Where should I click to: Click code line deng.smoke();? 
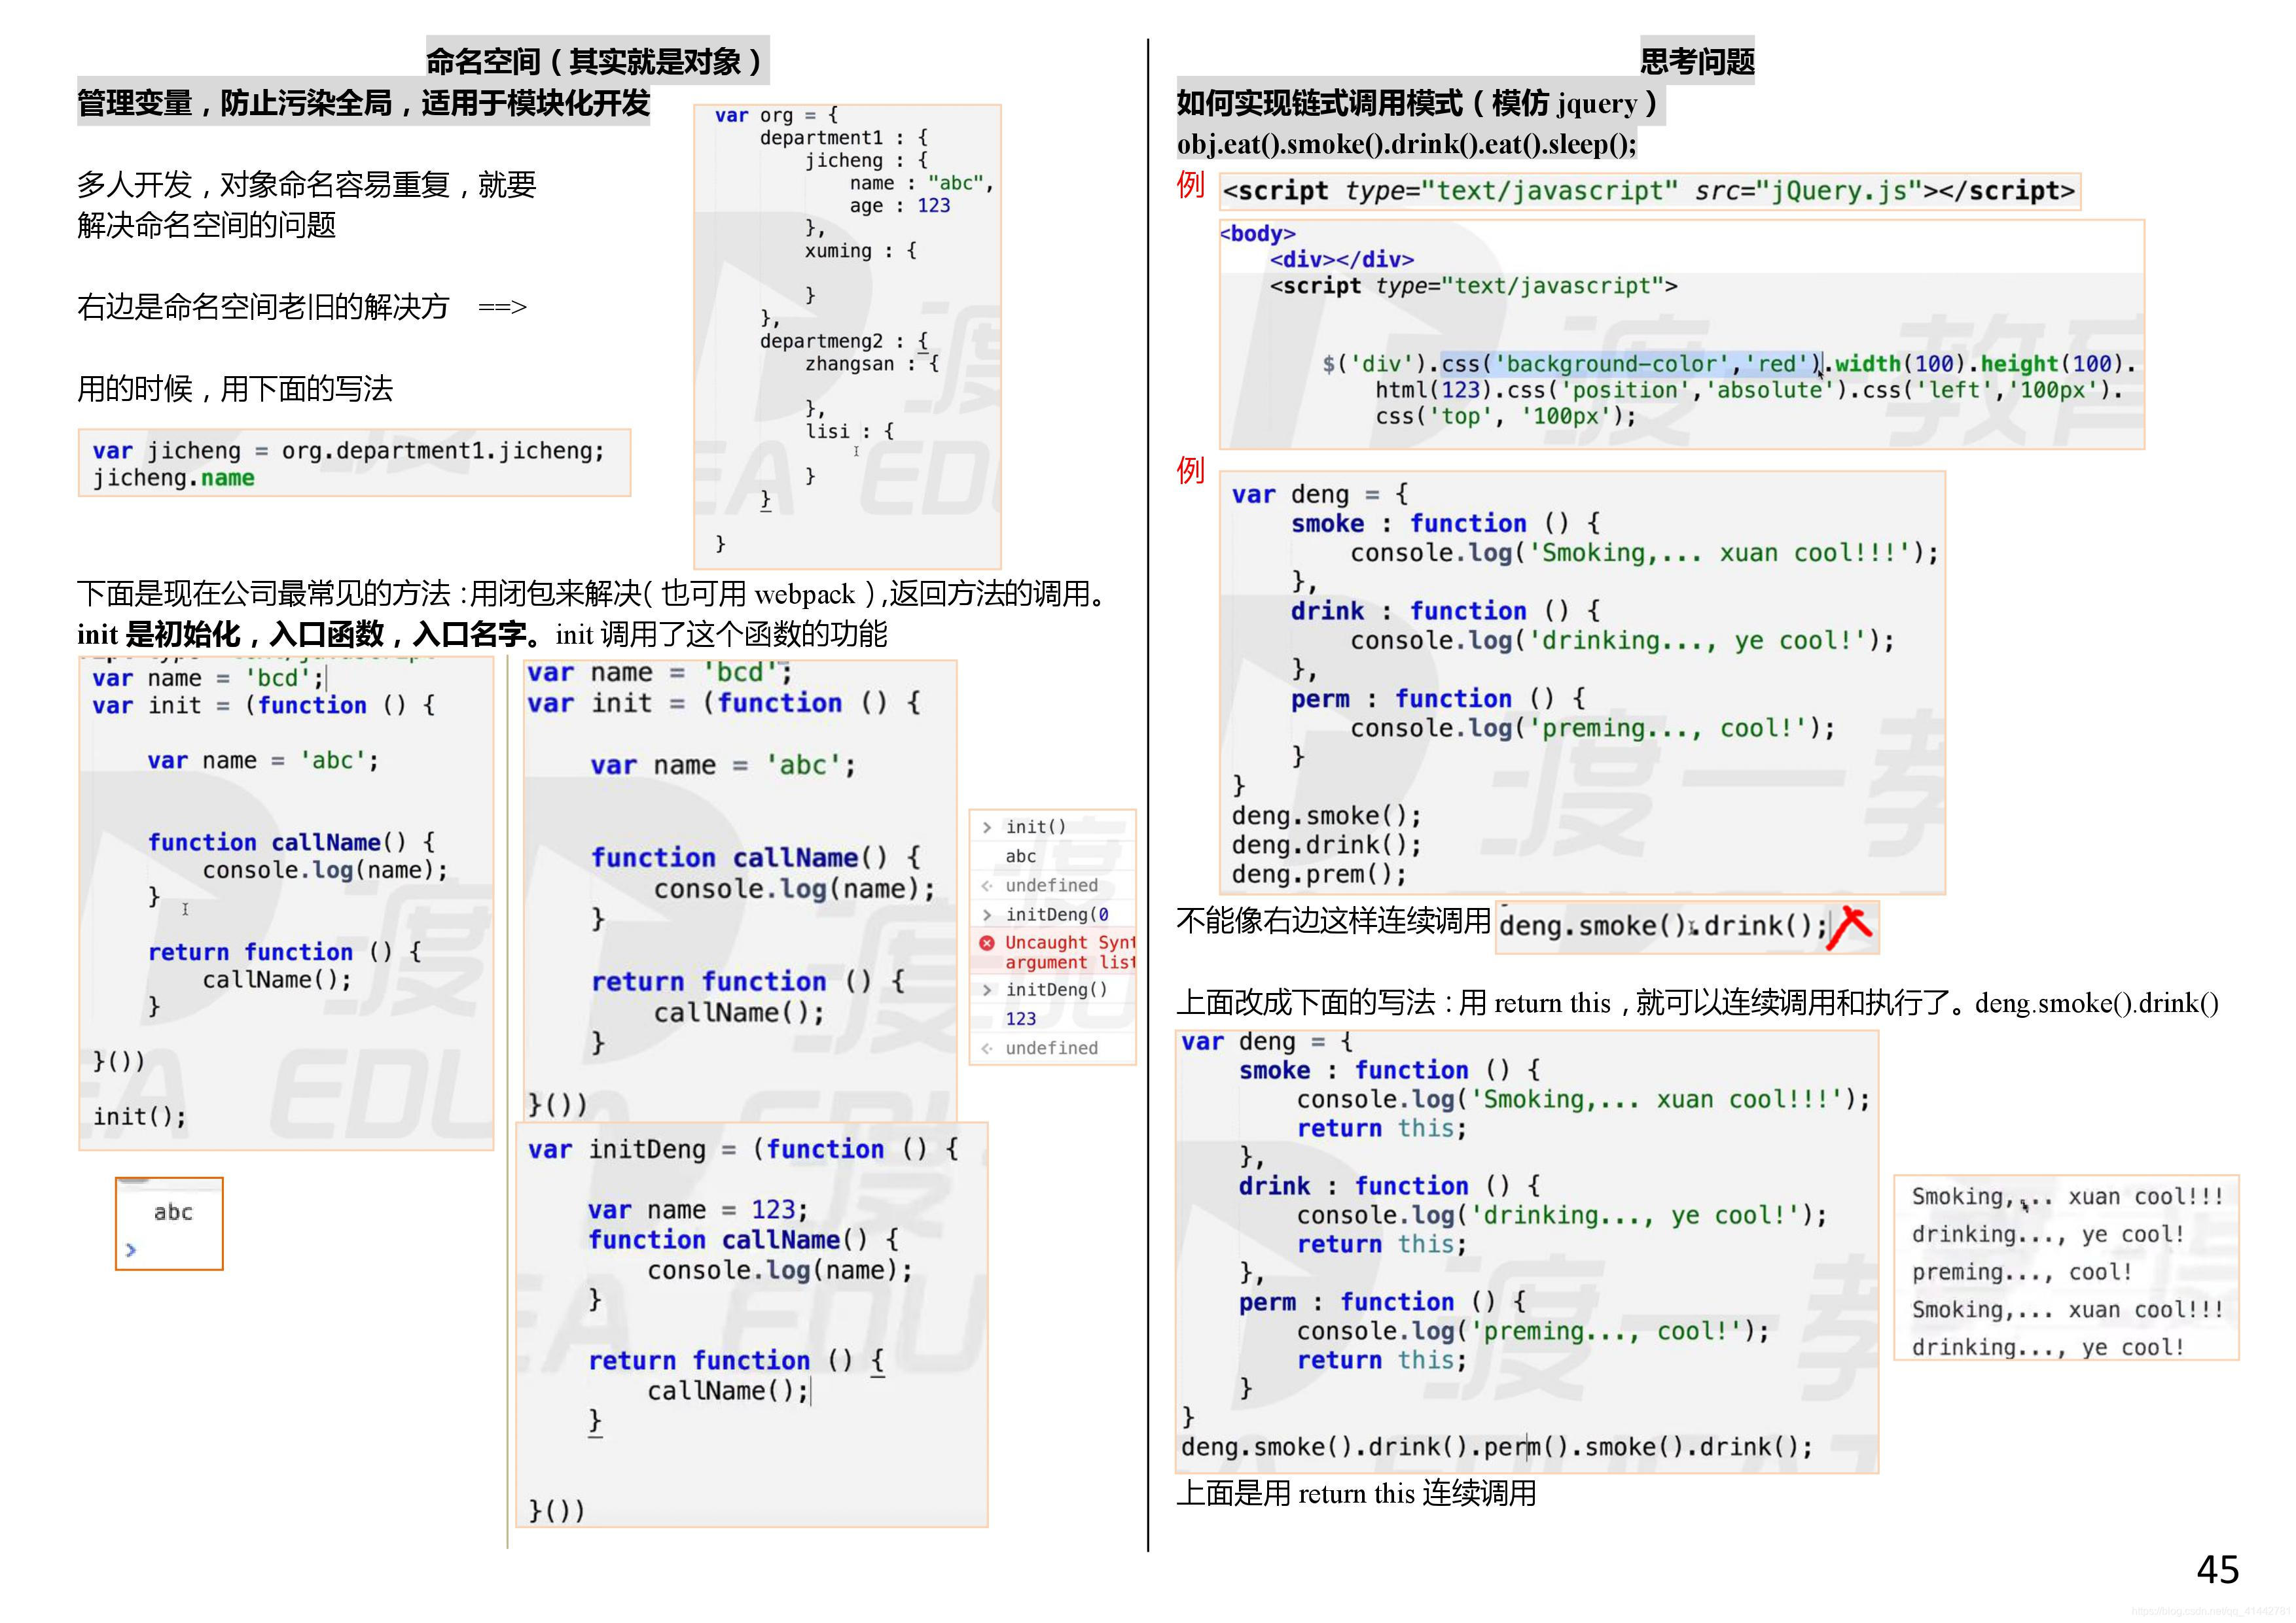click(x=1326, y=816)
